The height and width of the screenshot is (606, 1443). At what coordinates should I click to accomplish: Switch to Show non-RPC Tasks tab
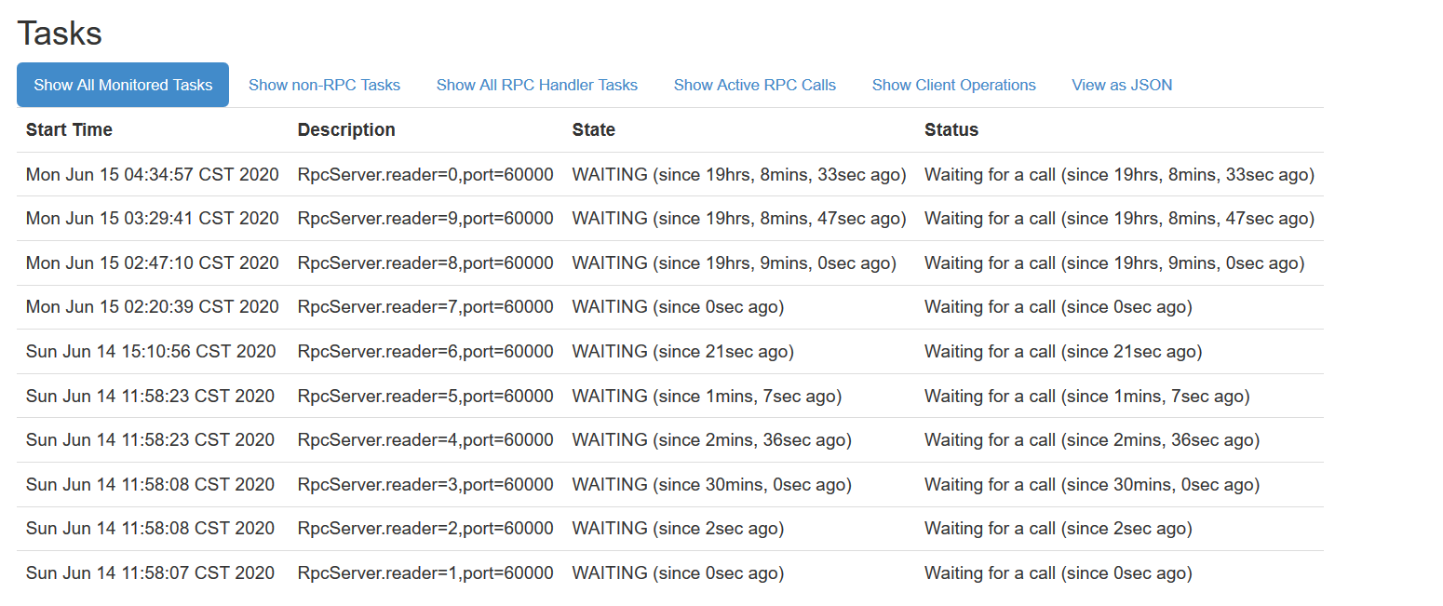click(x=324, y=85)
